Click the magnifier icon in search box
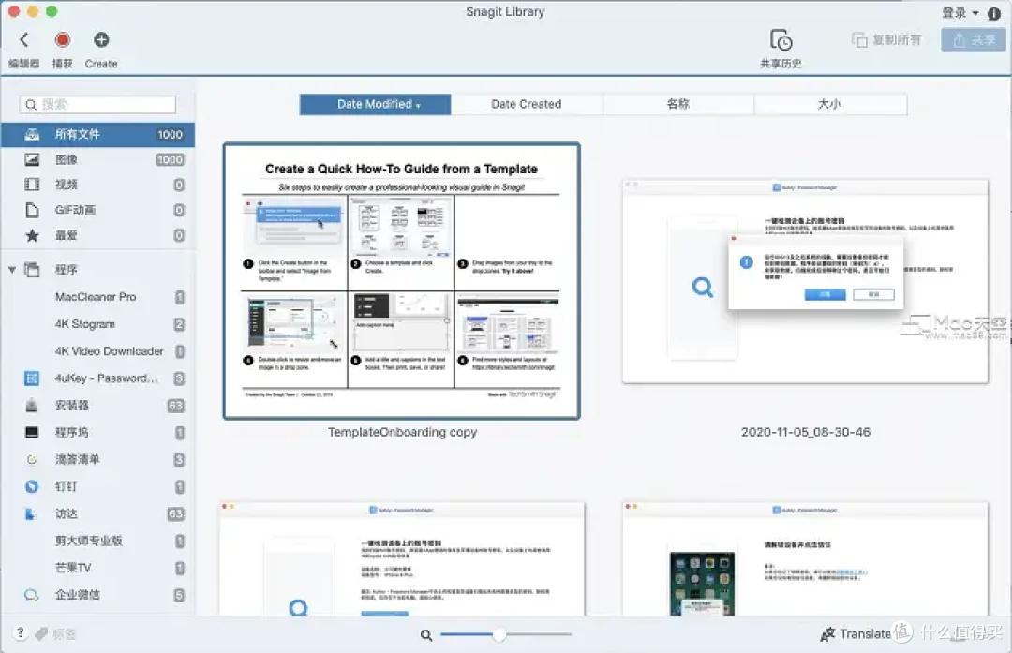The width and height of the screenshot is (1012, 653). coord(31,105)
